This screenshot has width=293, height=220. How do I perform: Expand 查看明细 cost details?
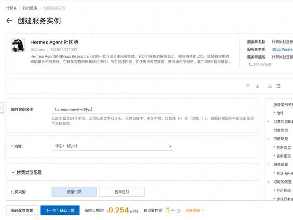[x=194, y=210]
